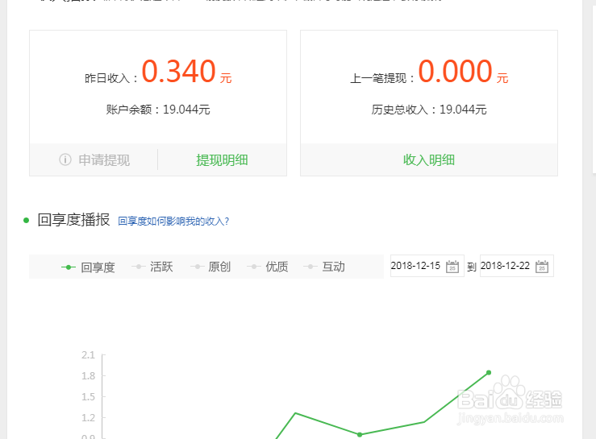Toggle the 回享度 chart series

pos(88,267)
